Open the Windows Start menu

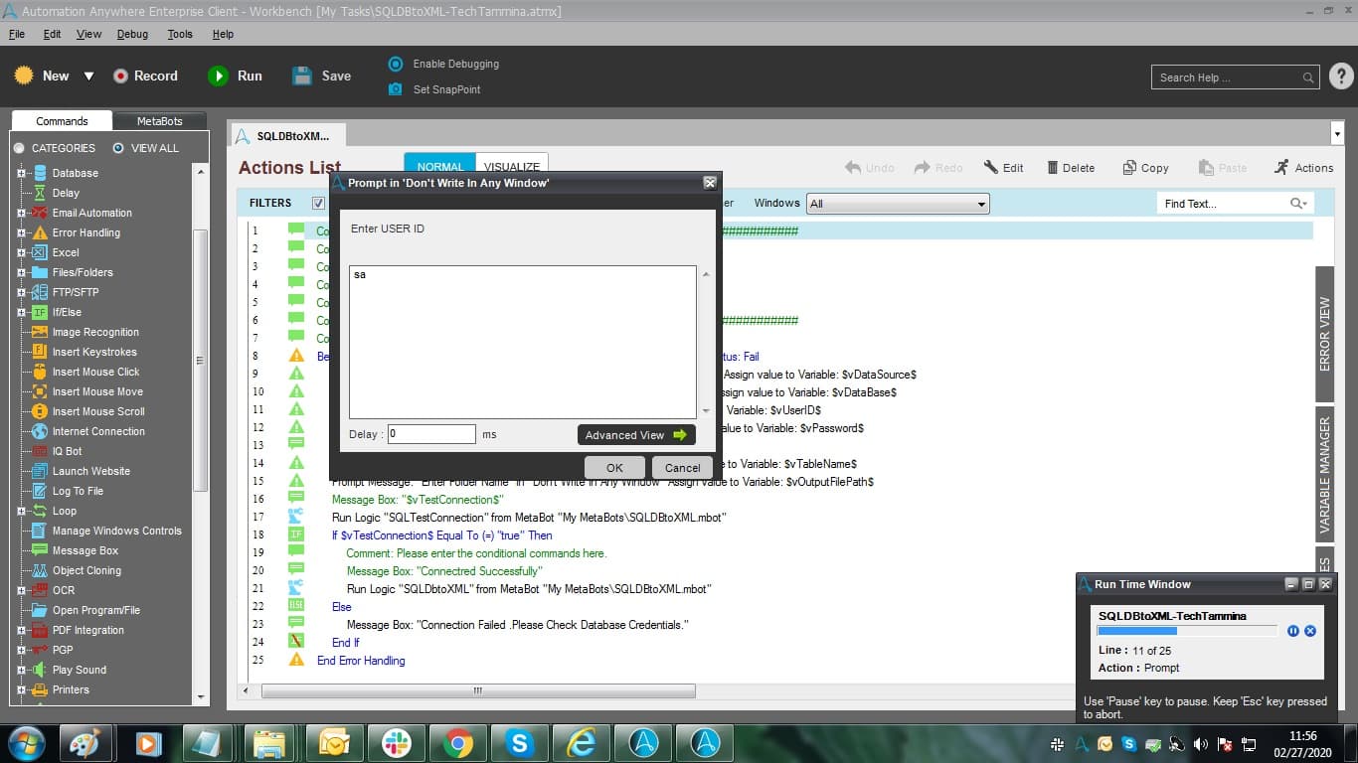[x=25, y=743]
